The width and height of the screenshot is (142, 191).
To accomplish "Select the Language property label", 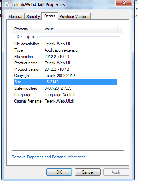I will pyautogui.click(x=23, y=95).
